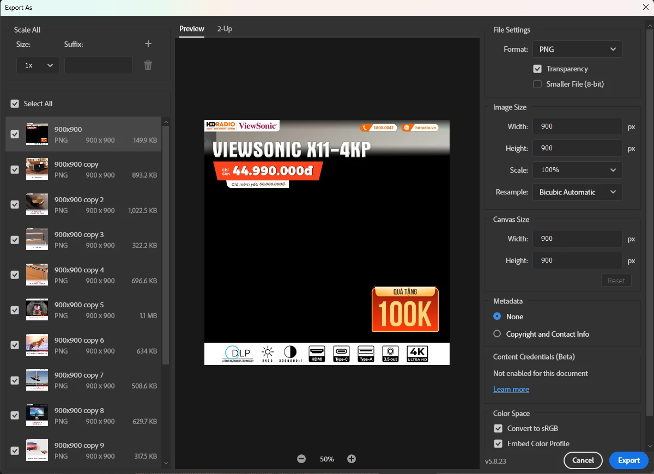The image size is (654, 474).
Task: Click the Not enabled for this document text
Action: pyautogui.click(x=541, y=373)
